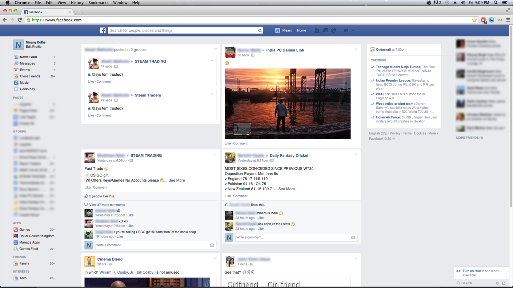Click the Music icon in the sidebar
Image resolution: width=513 pixels, height=288 pixels.
coord(16,83)
